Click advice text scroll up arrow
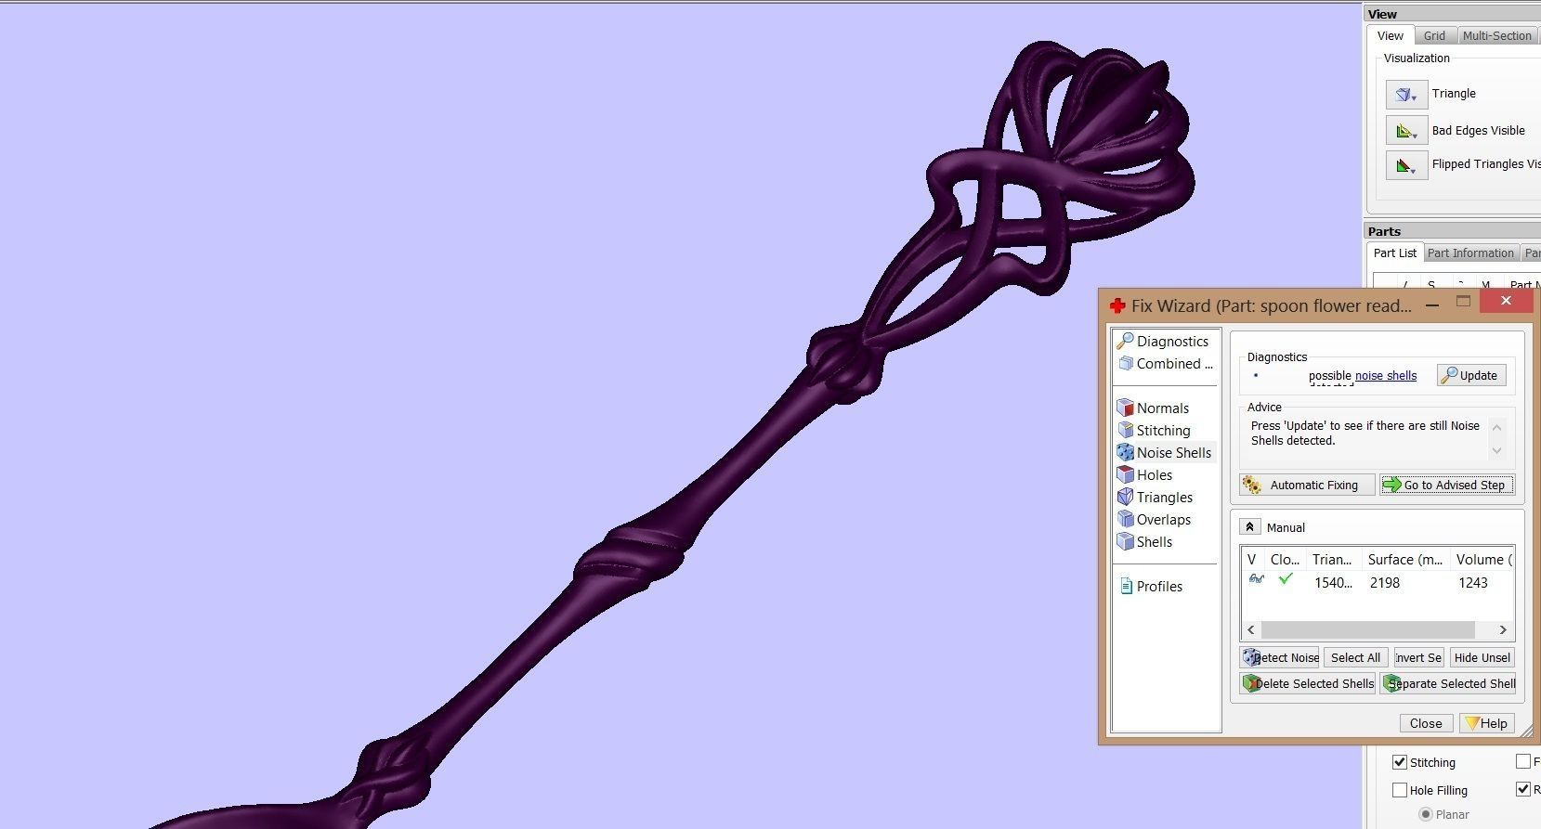The height and width of the screenshot is (829, 1541). (1496, 427)
